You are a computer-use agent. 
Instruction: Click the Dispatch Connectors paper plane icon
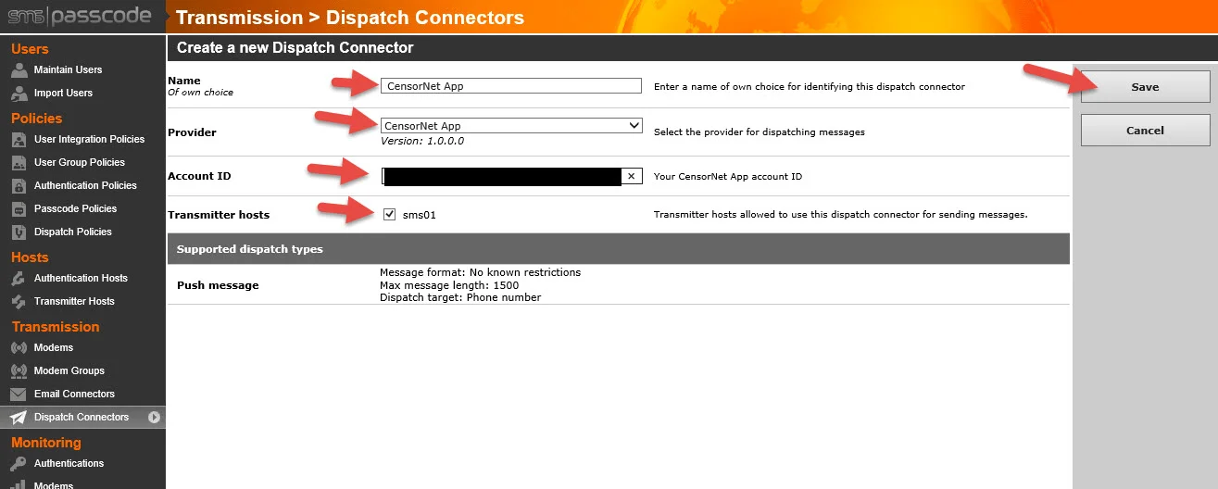click(x=18, y=418)
